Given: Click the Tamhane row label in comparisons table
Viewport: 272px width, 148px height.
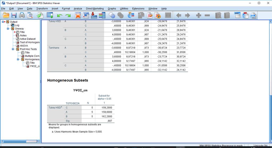Looking at the screenshot, I should coord(54,48).
